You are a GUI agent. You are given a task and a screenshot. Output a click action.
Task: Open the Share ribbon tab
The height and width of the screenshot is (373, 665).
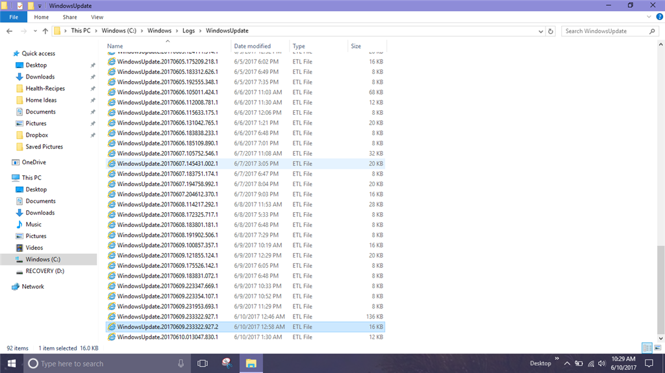(70, 17)
